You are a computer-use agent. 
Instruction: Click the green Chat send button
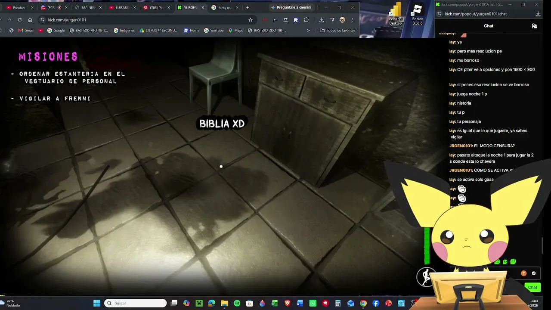(532, 287)
